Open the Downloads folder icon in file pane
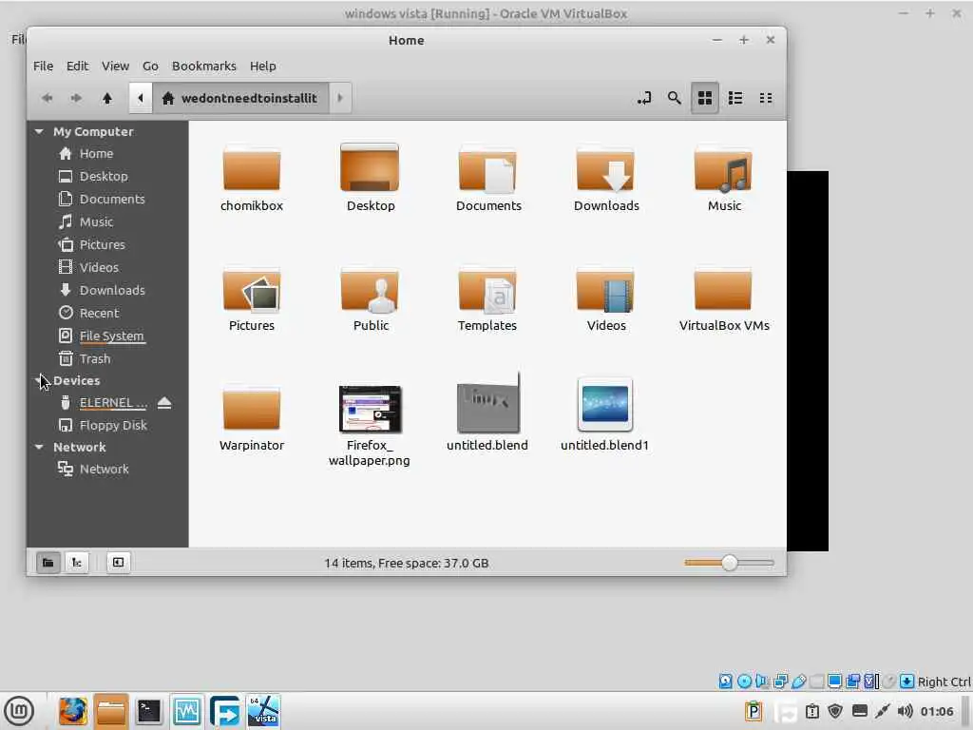Image resolution: width=973 pixels, height=730 pixels. 605,169
